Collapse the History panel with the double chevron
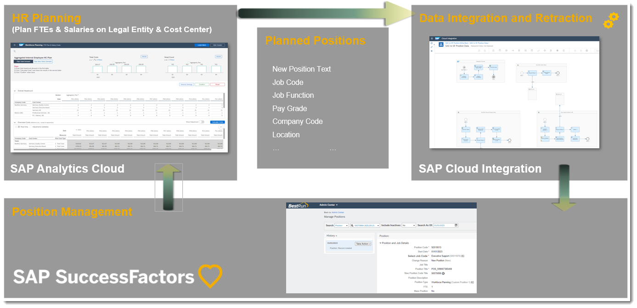The width and height of the screenshot is (637, 308). tap(336, 236)
